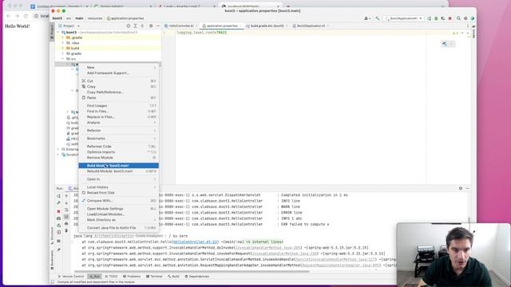Image resolution: width=511 pixels, height=287 pixels.
Task: Open the TODO tool window button
Action: [x=111, y=277]
